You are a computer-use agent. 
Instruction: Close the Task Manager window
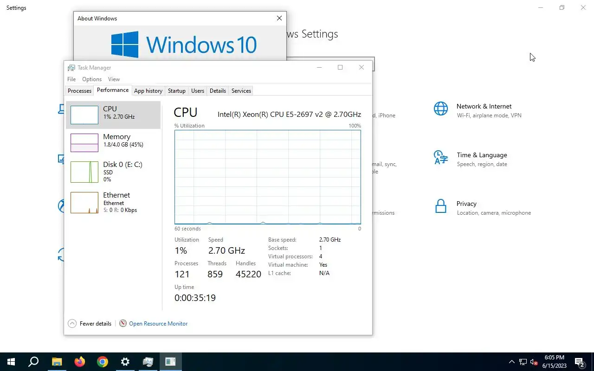click(x=362, y=67)
